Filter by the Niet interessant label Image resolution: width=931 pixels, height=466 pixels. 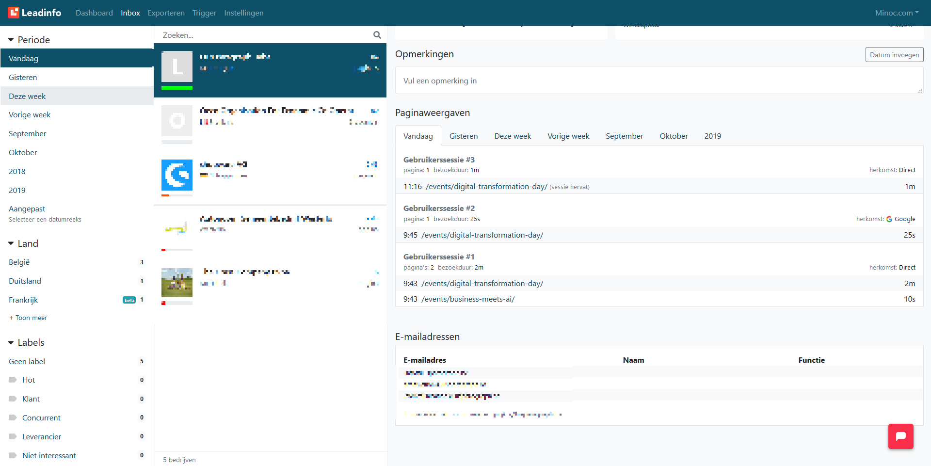[77, 455]
